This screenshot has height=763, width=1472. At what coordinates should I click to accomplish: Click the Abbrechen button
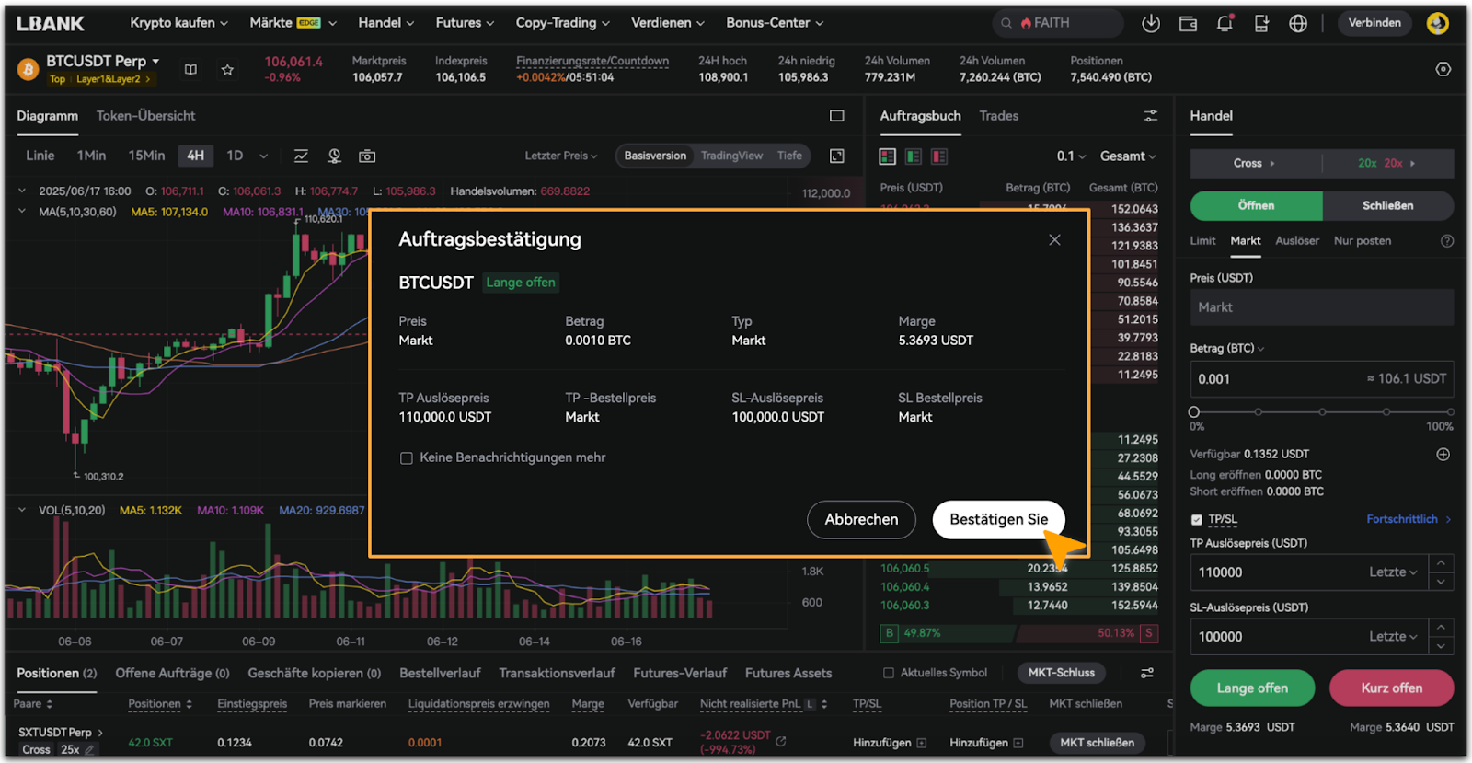(861, 519)
